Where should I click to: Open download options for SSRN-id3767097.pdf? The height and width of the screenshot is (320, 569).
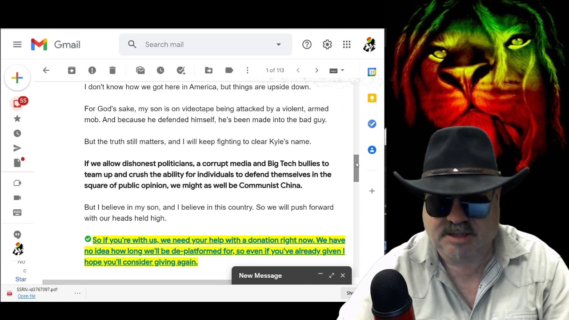pyautogui.click(x=77, y=293)
